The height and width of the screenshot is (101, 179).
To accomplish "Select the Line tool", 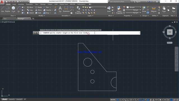I will 3,9.
